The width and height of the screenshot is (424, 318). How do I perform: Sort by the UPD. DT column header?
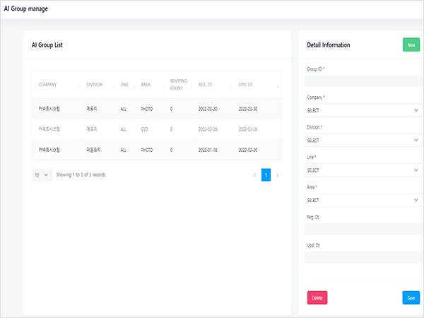click(247, 85)
